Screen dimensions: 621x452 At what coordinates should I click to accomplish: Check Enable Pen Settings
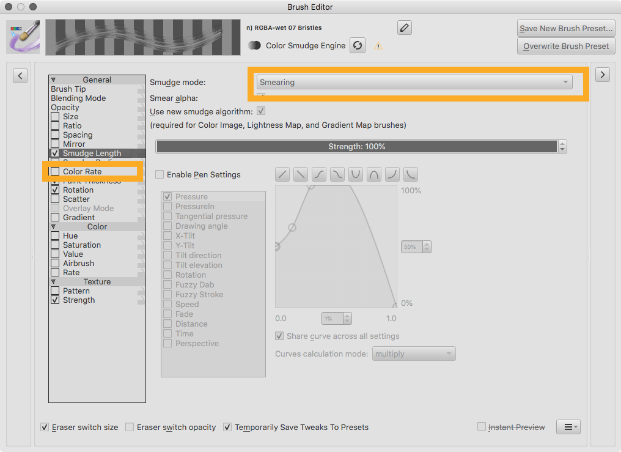[x=160, y=174]
